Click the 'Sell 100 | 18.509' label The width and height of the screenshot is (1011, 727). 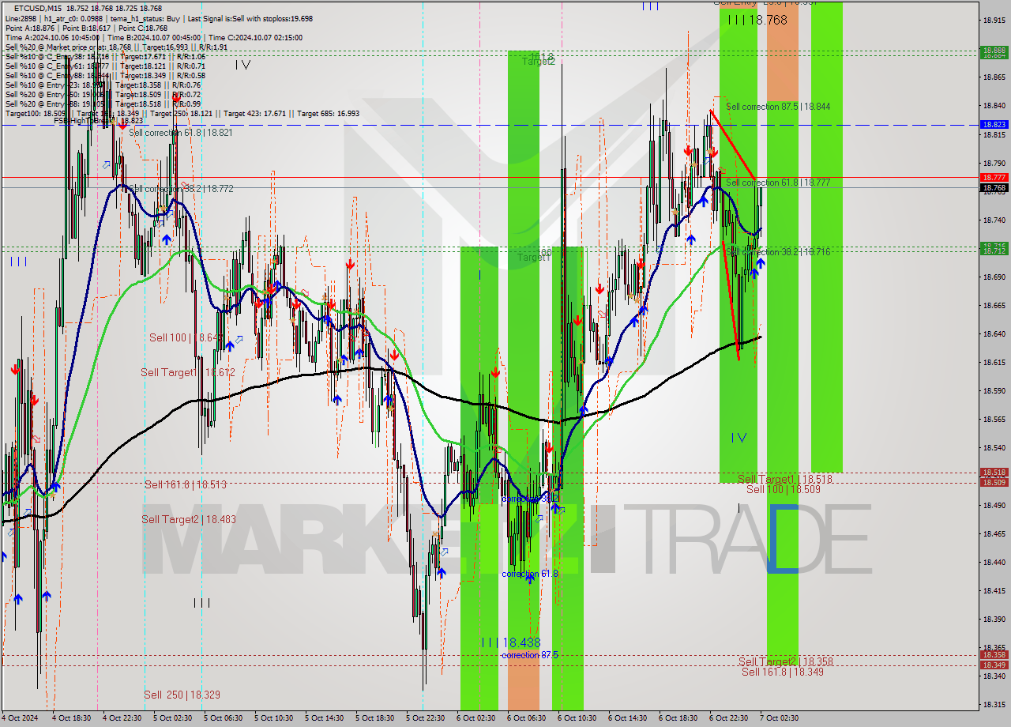click(784, 489)
